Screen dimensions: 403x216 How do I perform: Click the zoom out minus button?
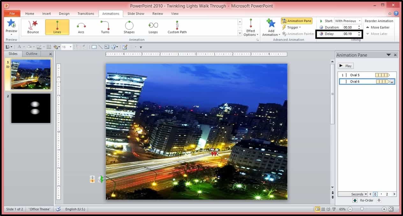tap(350, 209)
